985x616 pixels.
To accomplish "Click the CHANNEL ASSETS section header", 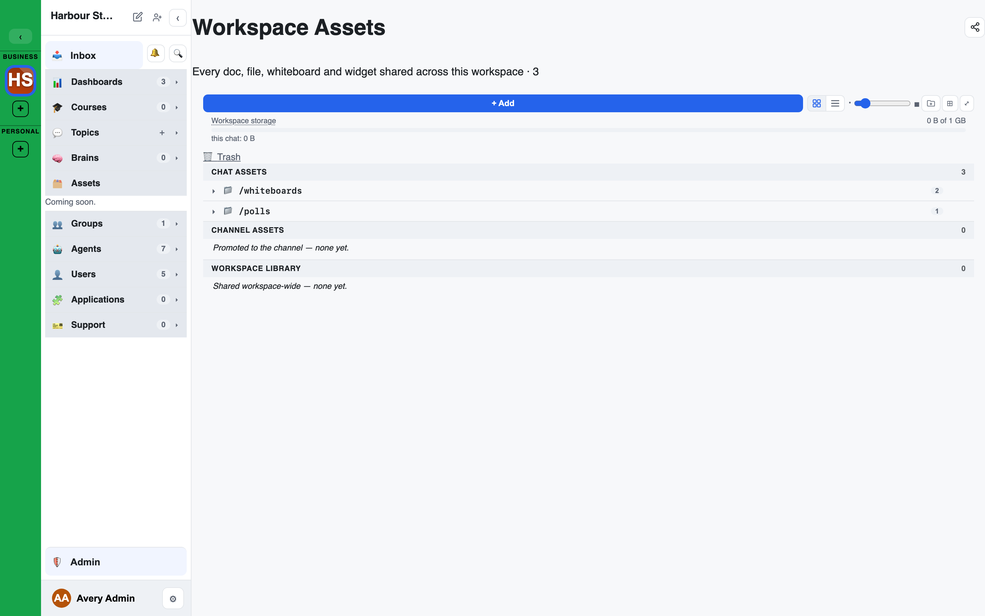I will pyautogui.click(x=588, y=230).
